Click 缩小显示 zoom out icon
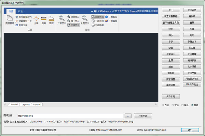 (73, 21)
